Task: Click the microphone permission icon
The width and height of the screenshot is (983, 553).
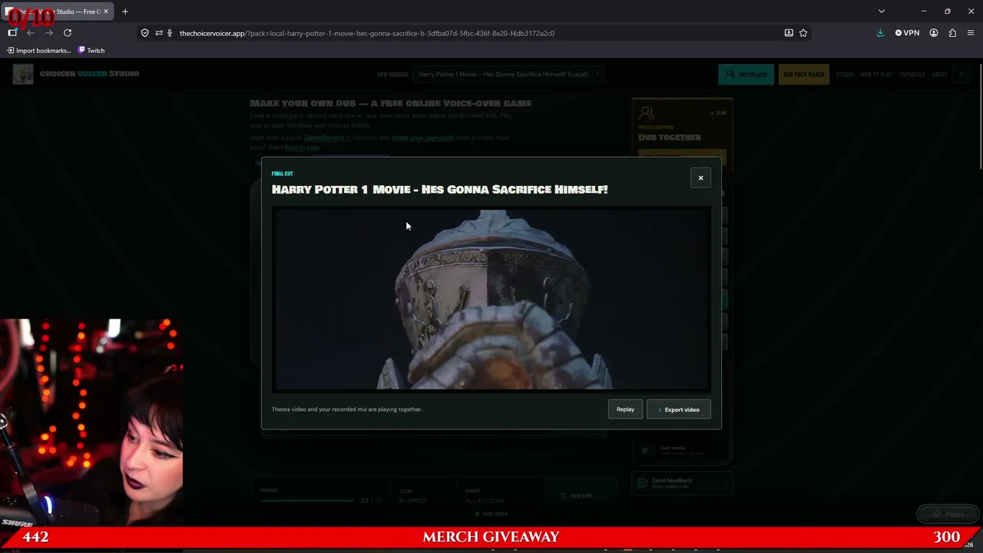Action: [170, 33]
